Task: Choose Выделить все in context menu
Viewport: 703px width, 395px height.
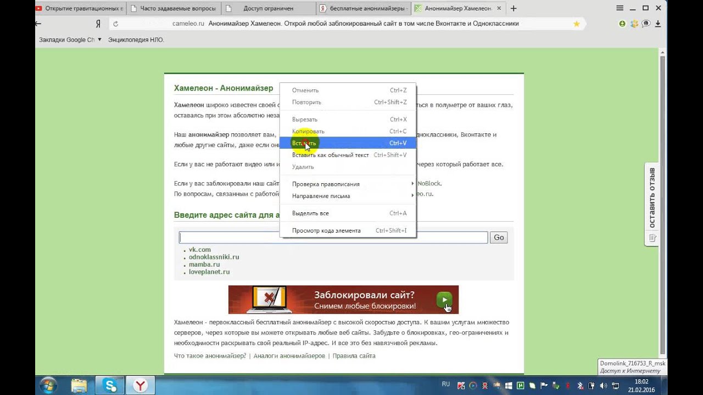Action: pos(348,213)
